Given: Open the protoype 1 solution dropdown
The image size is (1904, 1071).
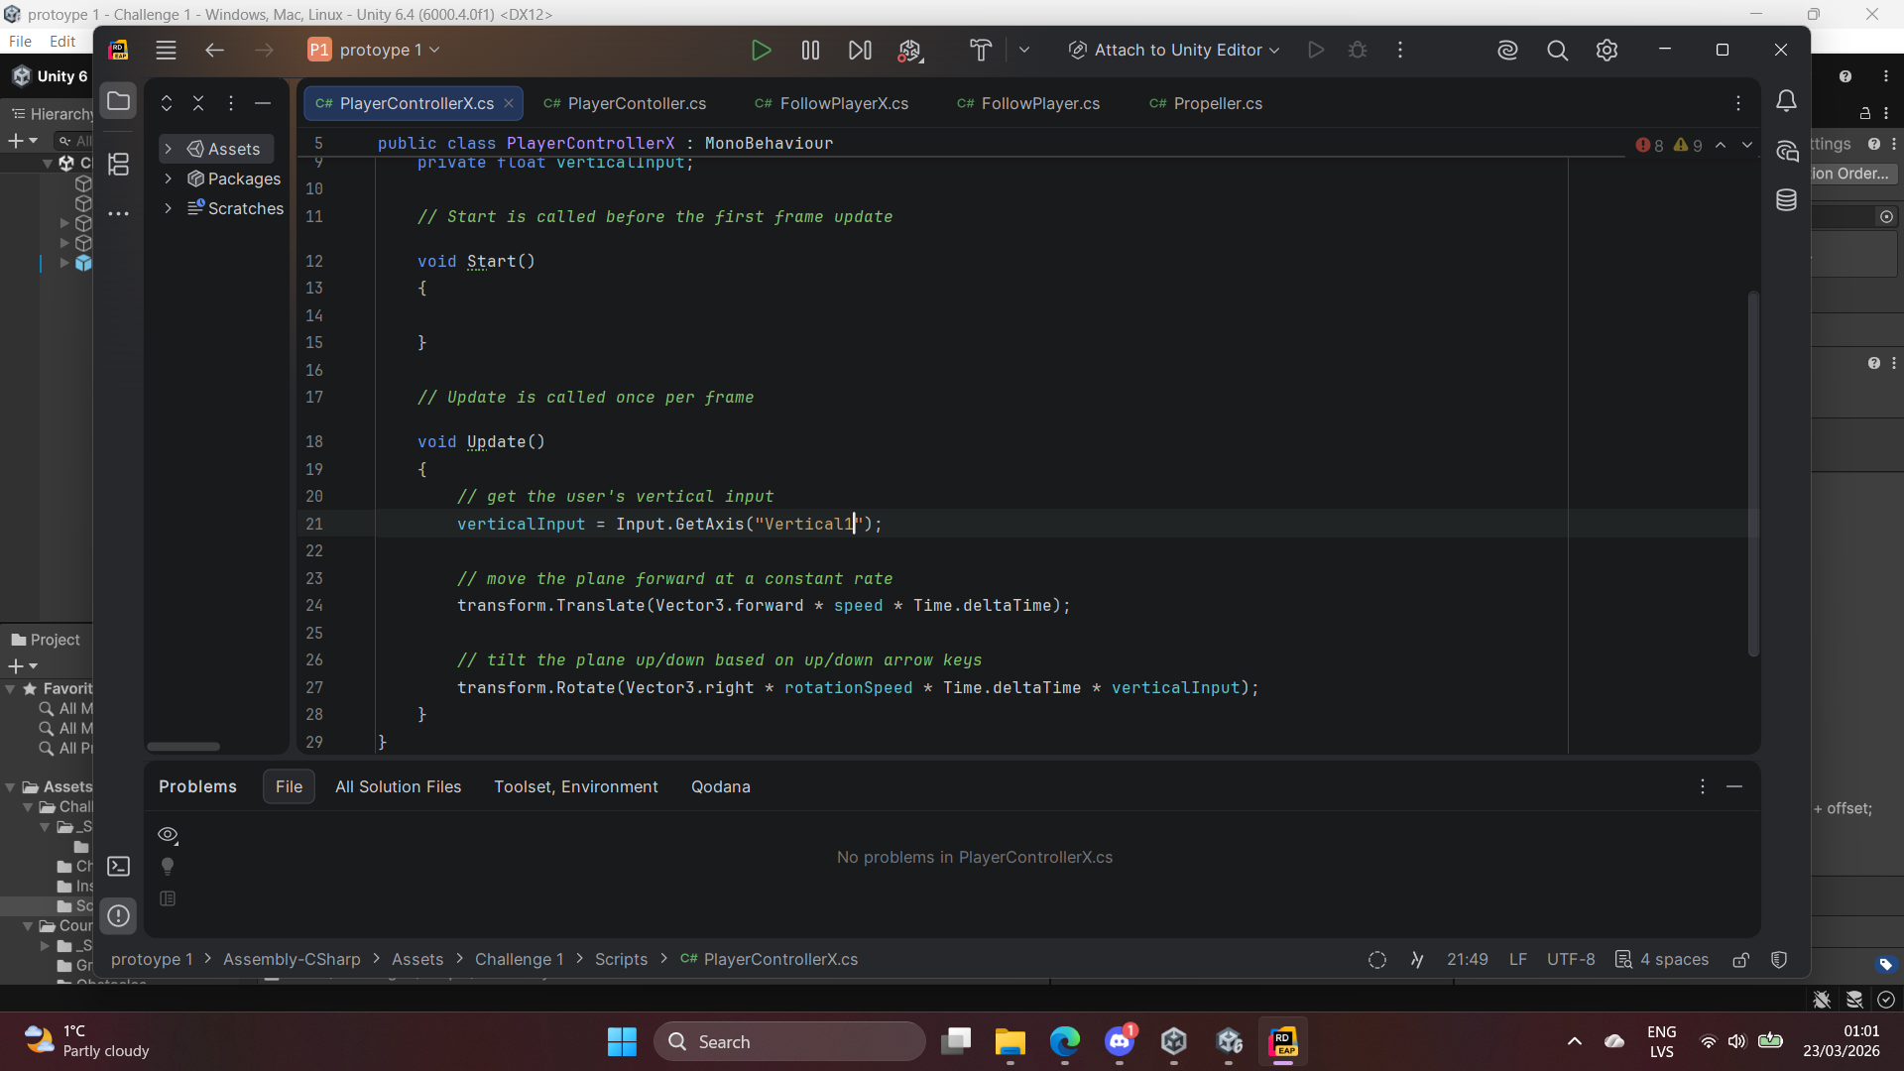Looking at the screenshot, I should click(377, 51).
